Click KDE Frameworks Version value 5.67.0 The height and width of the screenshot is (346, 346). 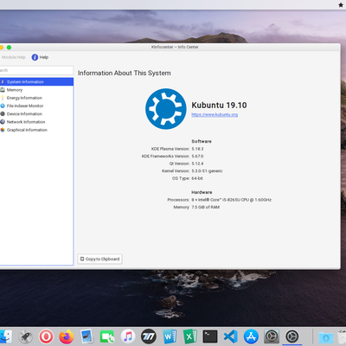pyautogui.click(x=197, y=157)
